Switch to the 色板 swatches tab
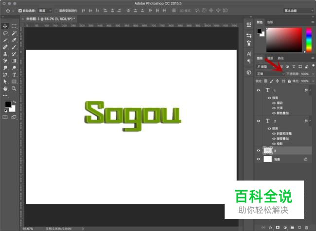The height and width of the screenshot is (231, 316). tap(270, 22)
